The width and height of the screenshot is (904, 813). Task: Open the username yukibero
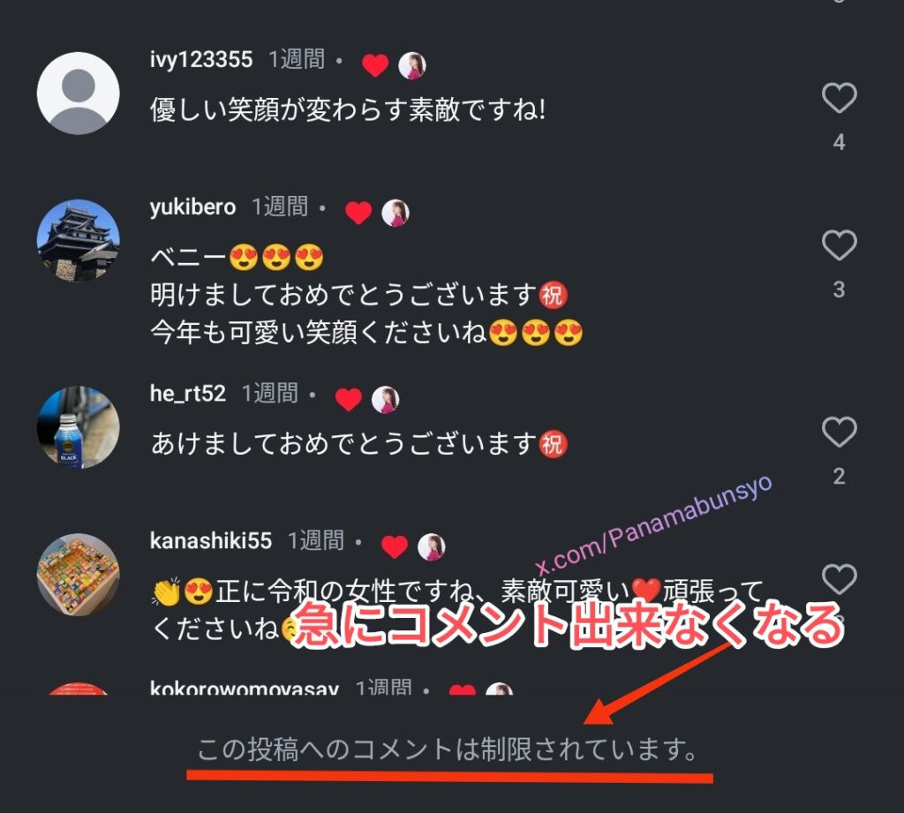coord(192,207)
